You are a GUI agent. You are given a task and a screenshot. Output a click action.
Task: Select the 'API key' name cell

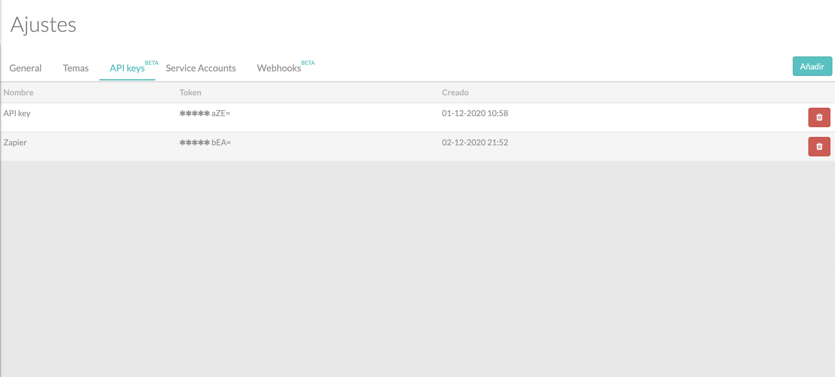[17, 113]
